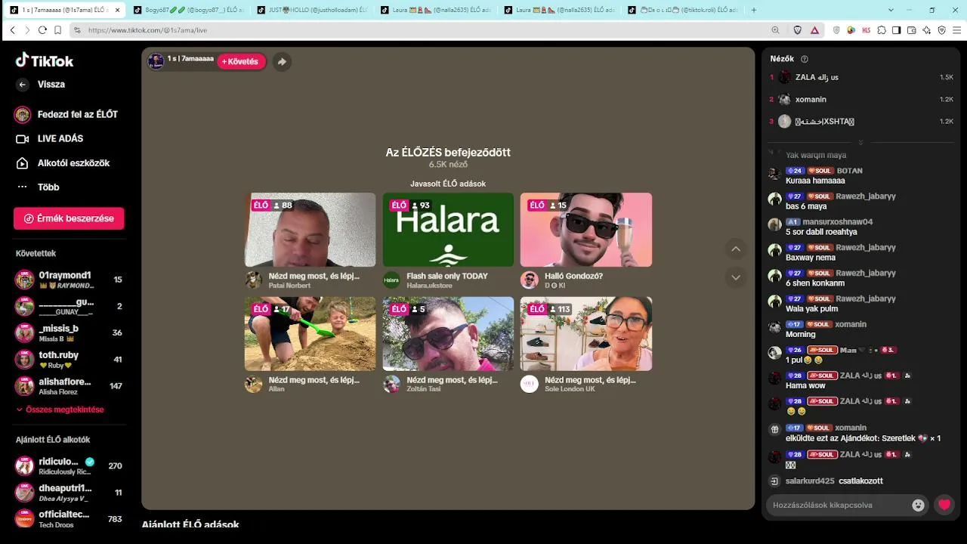The height and width of the screenshot is (544, 967).
Task: Open Zoltán Tasi live thumbnail
Action: (448, 334)
